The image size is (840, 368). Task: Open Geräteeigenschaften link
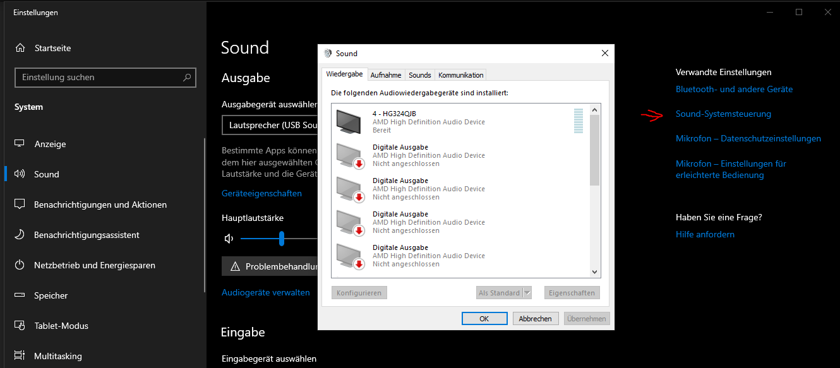(x=261, y=193)
